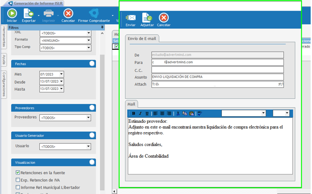
Task: Pin the Filtros panel
Action: [x=102, y=27]
